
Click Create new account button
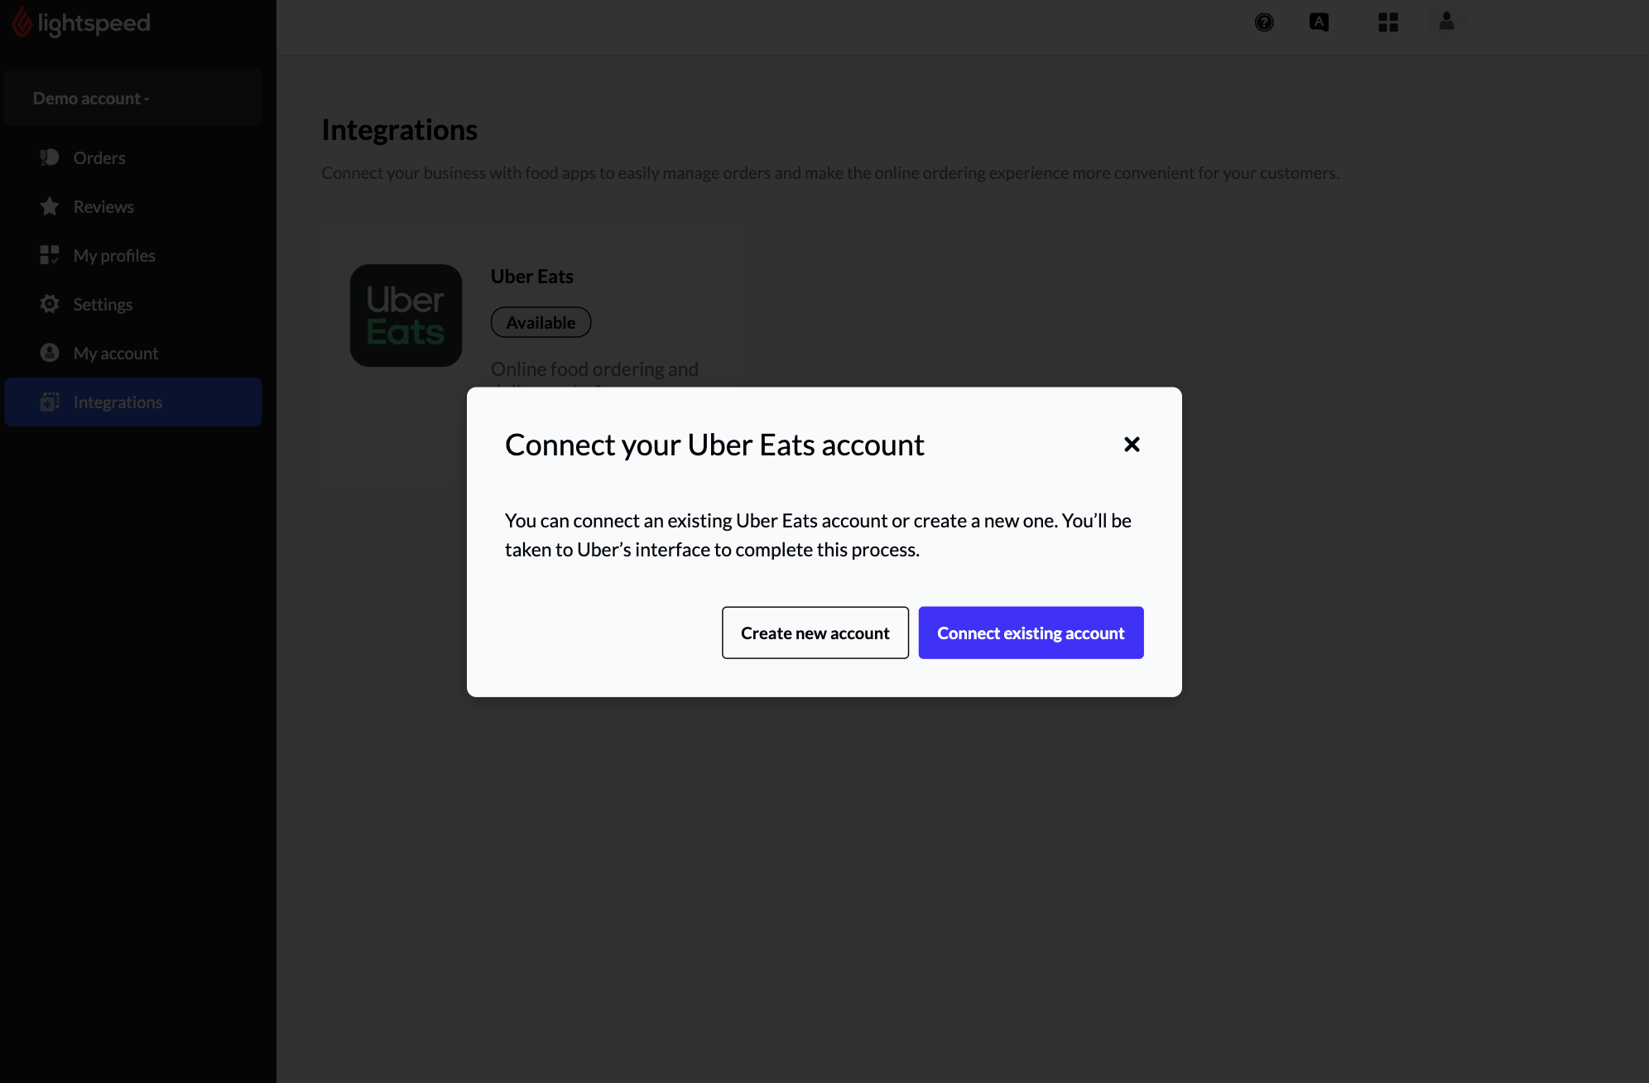(815, 632)
